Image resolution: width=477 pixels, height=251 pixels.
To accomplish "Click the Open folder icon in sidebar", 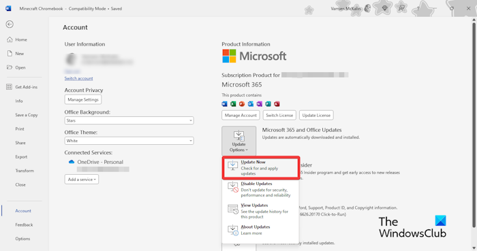I will (x=10, y=67).
